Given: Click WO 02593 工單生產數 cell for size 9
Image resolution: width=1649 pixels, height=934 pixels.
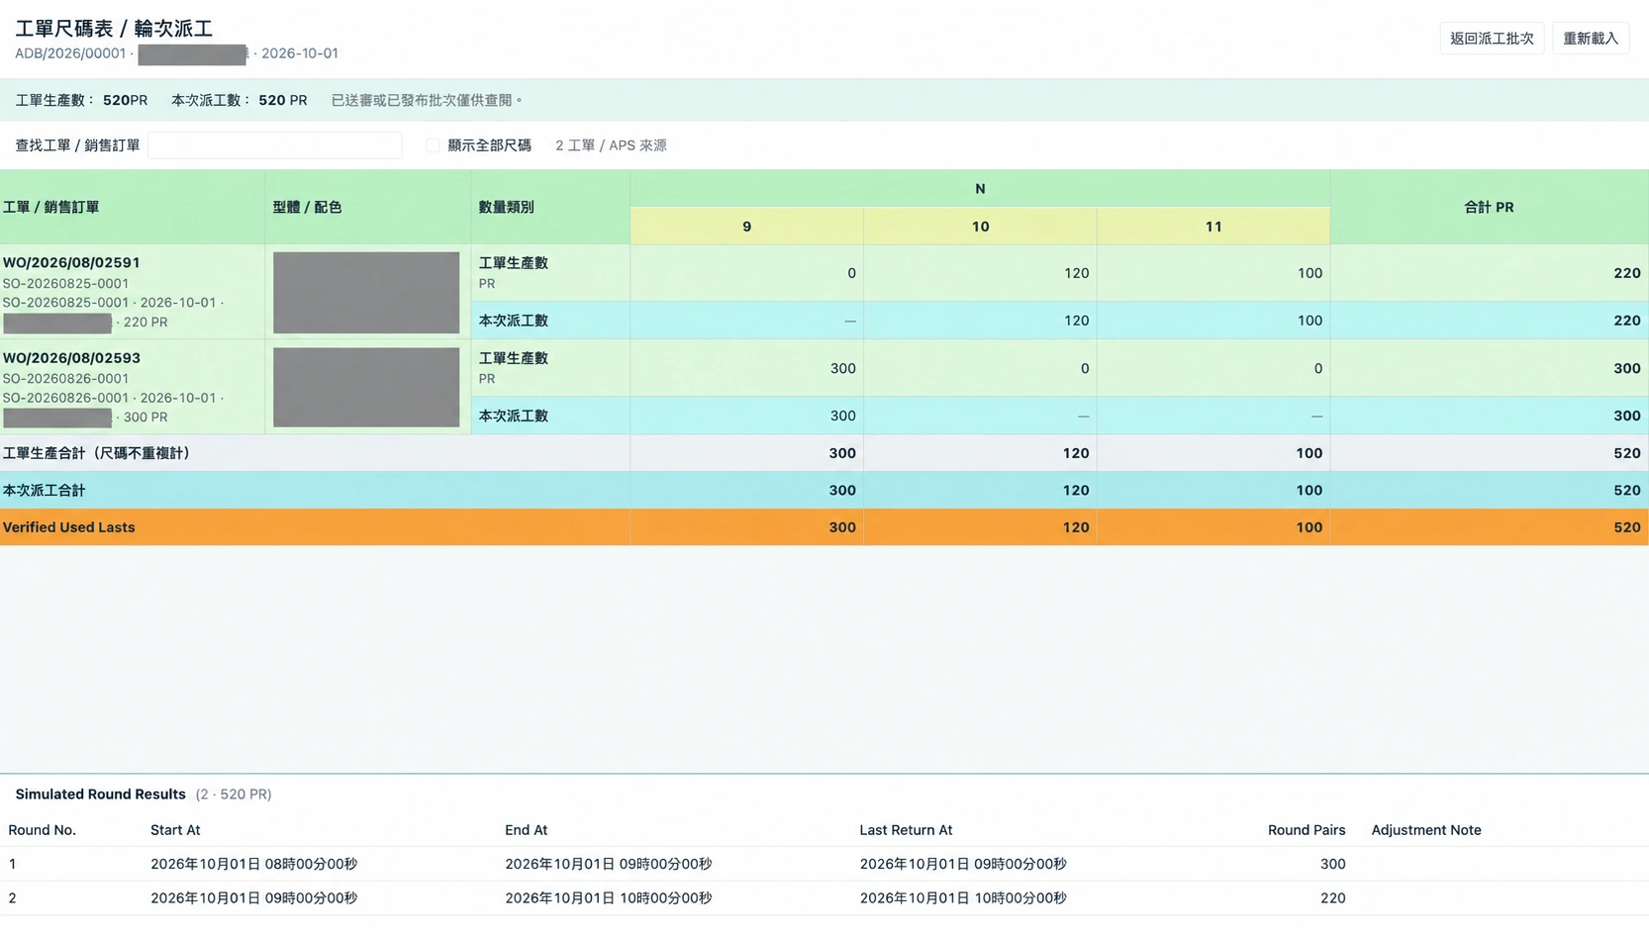Looking at the screenshot, I should point(747,368).
